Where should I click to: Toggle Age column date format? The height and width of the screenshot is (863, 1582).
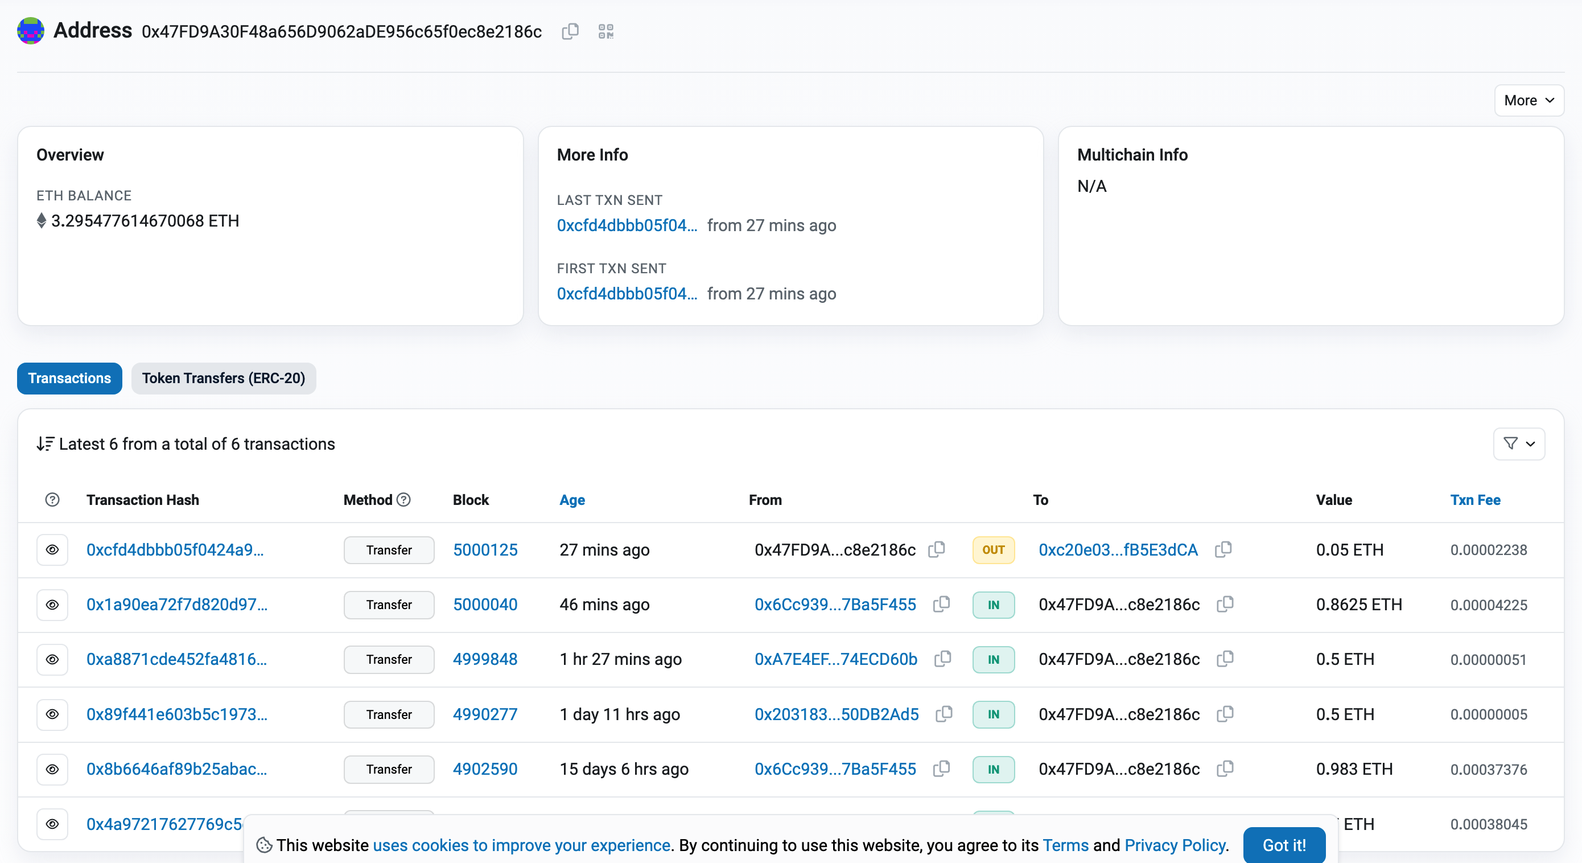[x=572, y=500]
